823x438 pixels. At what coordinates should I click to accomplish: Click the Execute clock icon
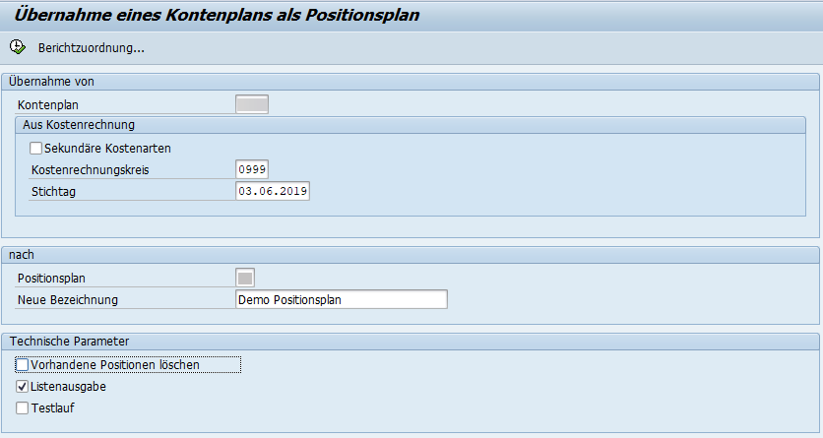18,47
